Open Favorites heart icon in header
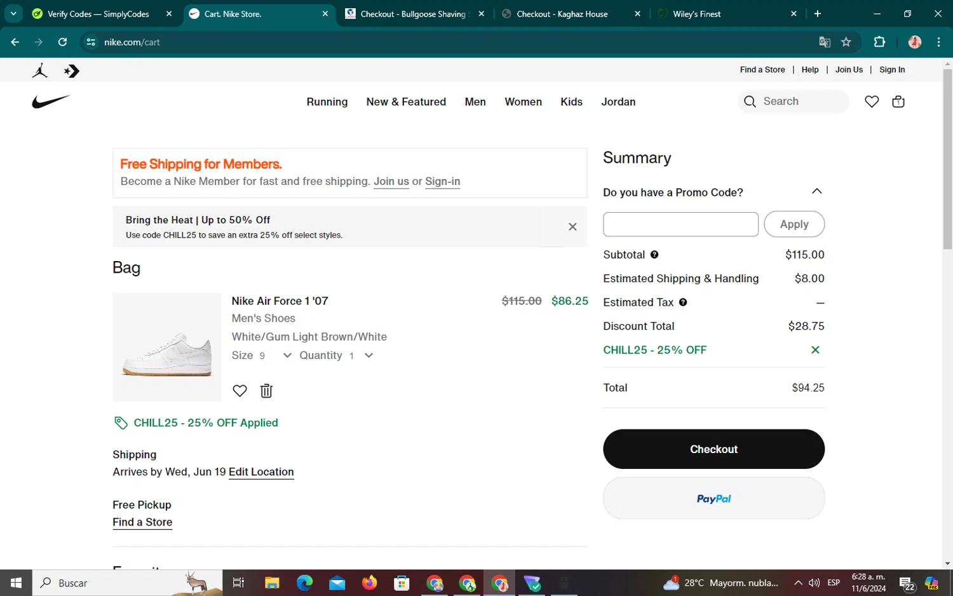This screenshot has width=953, height=596. tap(872, 102)
